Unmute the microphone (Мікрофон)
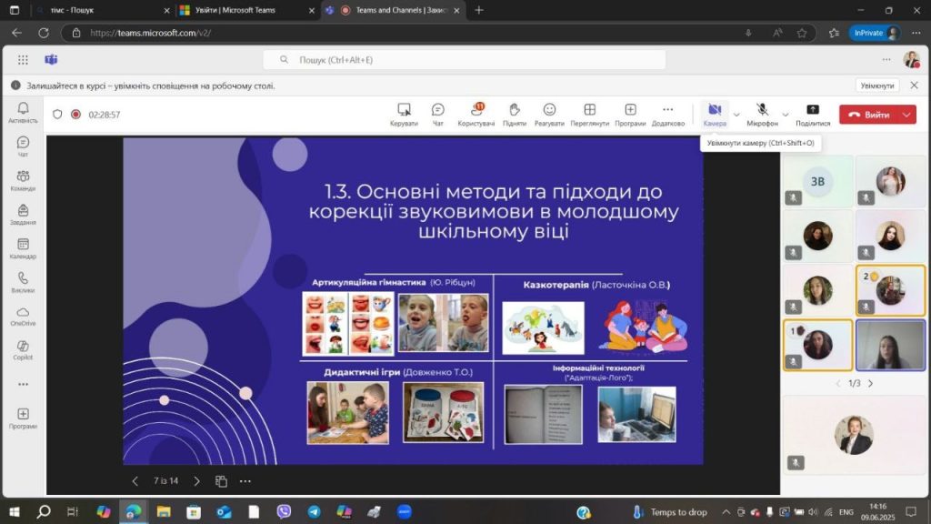This screenshot has width=931, height=524. tap(762, 114)
